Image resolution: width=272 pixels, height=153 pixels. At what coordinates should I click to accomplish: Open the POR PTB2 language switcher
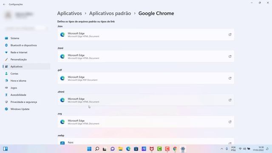(233, 149)
